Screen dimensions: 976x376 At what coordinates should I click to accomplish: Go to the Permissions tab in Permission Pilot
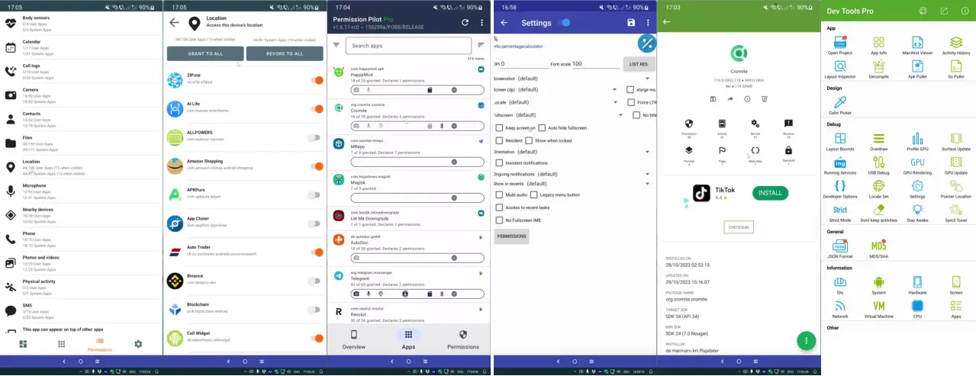(x=462, y=339)
